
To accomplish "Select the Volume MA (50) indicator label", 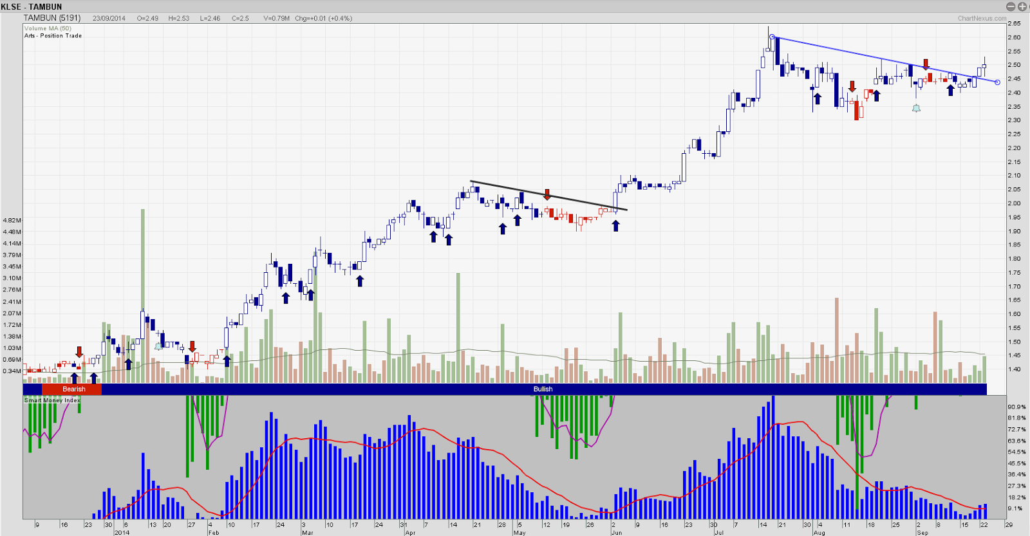I will [48, 28].
